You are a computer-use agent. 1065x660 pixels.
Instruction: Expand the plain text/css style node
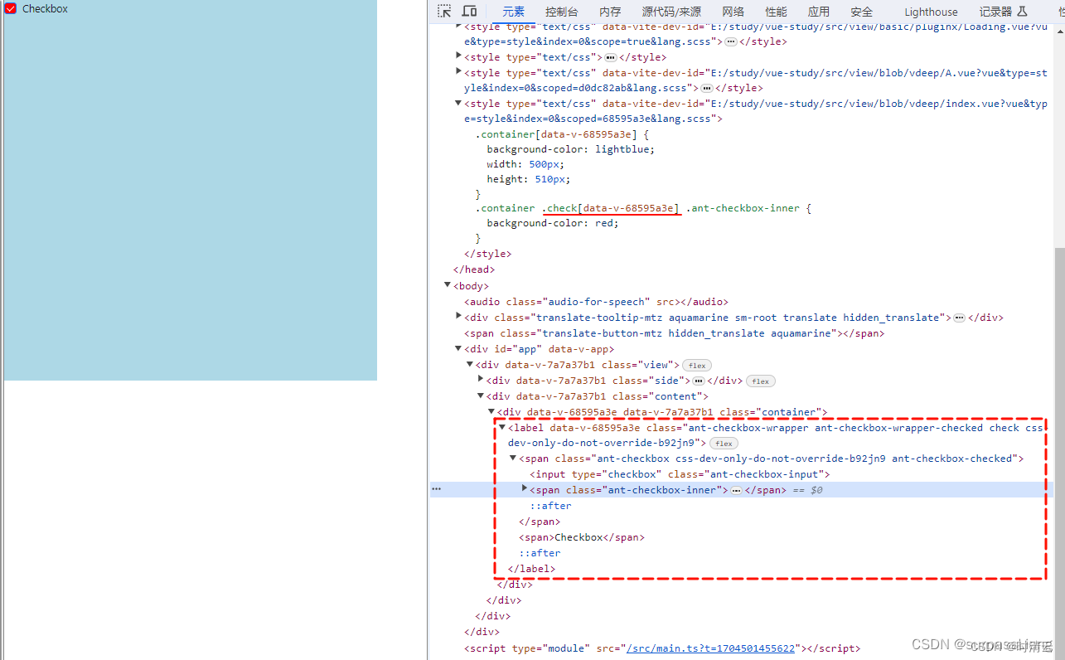459,56
